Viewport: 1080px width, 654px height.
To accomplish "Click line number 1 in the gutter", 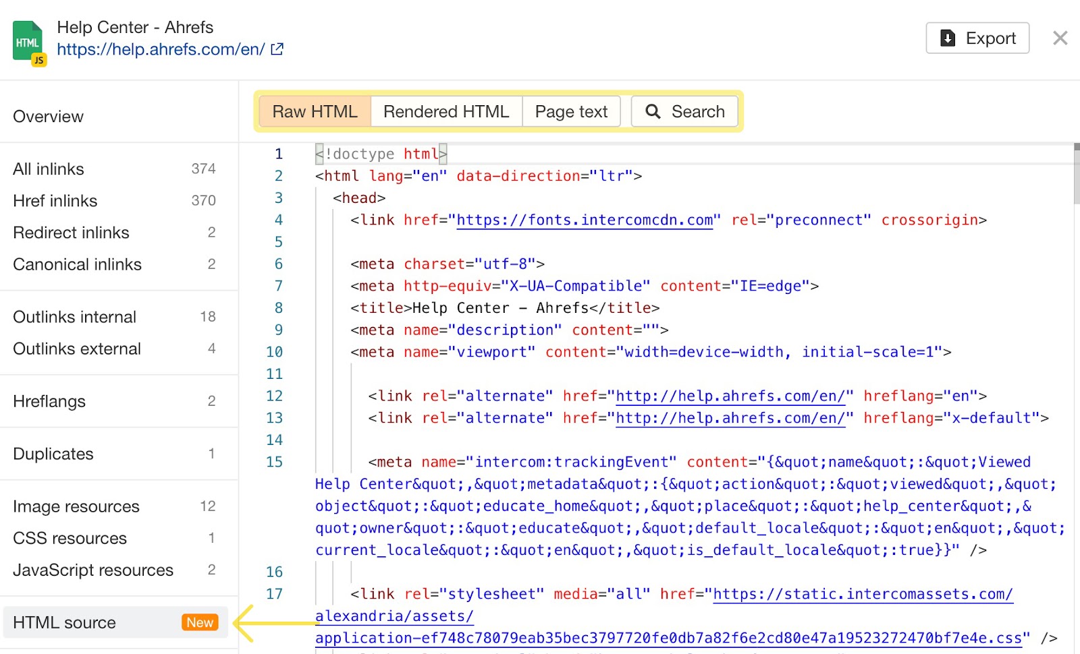I will pyautogui.click(x=279, y=154).
